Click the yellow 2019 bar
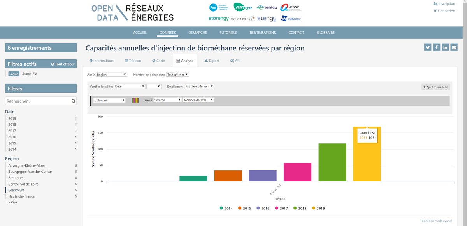Image resolution: width=467 pixels, height=226 pixels. point(367,154)
